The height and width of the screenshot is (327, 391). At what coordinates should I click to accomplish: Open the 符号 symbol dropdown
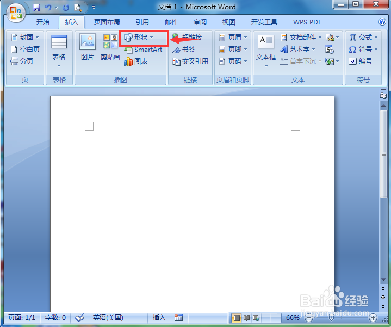pos(364,50)
